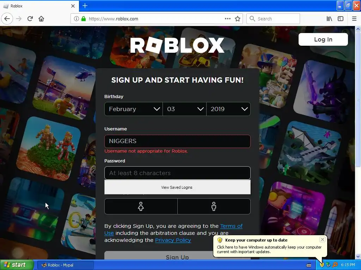Image resolution: width=361 pixels, height=270 pixels.
Task: Open the page actions three-dot menu
Action: [x=228, y=19]
